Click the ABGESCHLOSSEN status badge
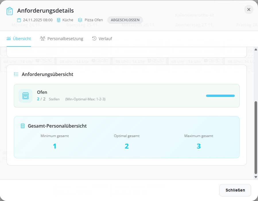Screen dimensions: 258x201 coord(125,20)
